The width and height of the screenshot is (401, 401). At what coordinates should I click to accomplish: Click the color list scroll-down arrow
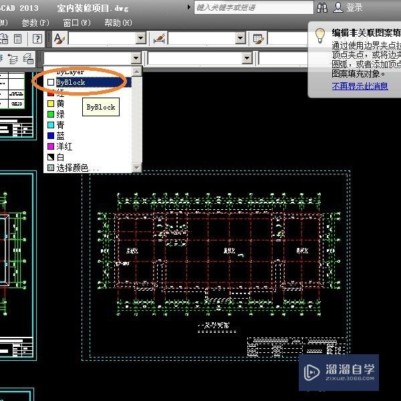137,168
